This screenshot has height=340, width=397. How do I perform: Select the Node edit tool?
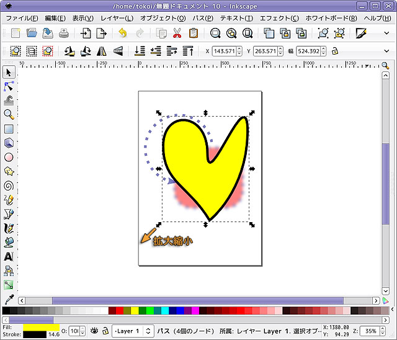(x=9, y=86)
